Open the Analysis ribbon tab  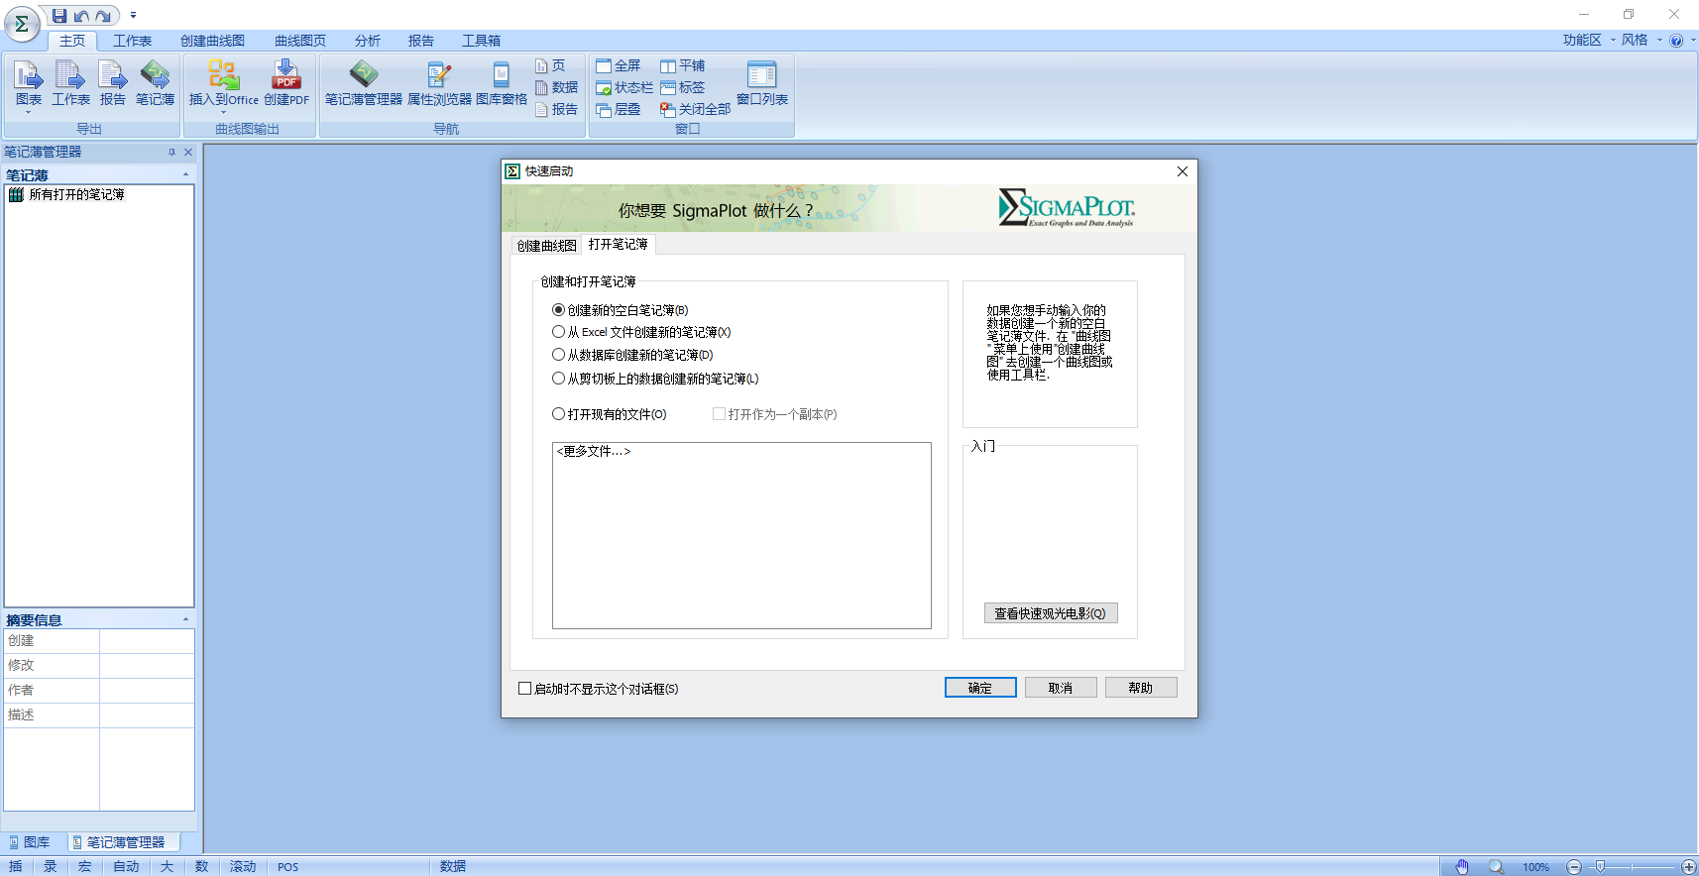tap(367, 41)
